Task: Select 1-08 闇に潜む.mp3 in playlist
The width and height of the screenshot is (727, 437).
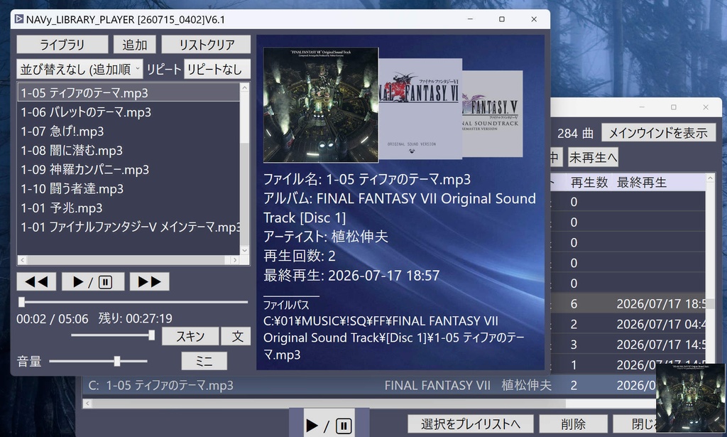Action: (x=129, y=151)
